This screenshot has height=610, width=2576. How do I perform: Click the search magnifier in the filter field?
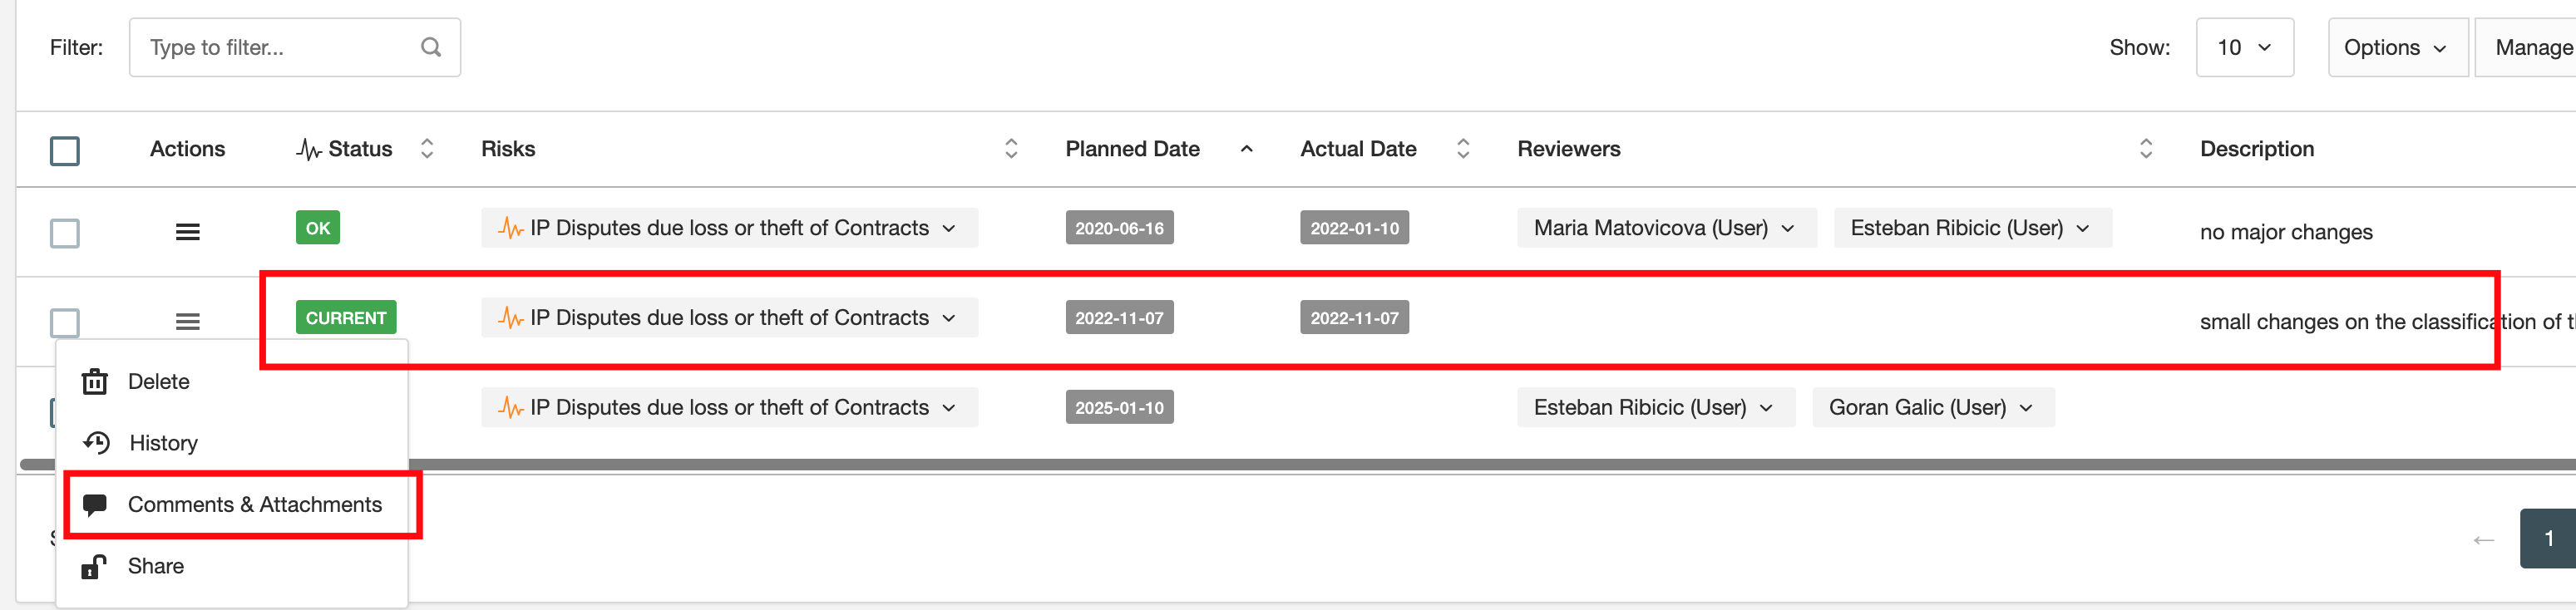pyautogui.click(x=430, y=47)
